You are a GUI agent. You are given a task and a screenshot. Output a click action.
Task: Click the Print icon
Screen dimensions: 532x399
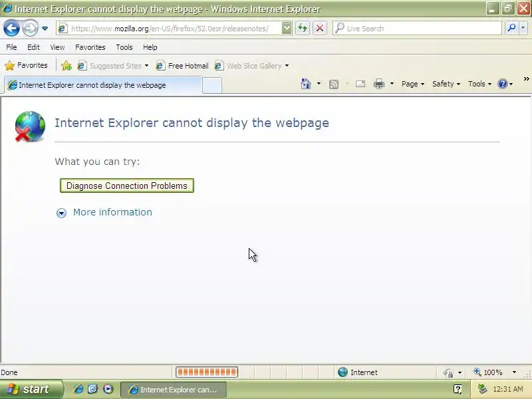pos(379,84)
